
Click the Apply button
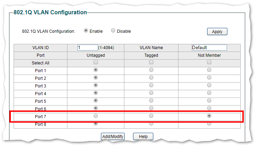point(217,31)
